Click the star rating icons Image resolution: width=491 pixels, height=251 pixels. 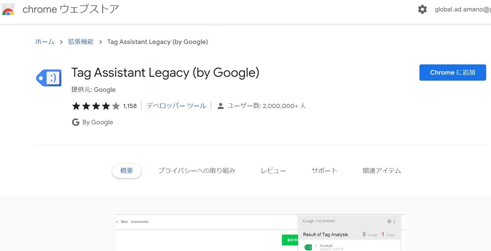point(96,106)
